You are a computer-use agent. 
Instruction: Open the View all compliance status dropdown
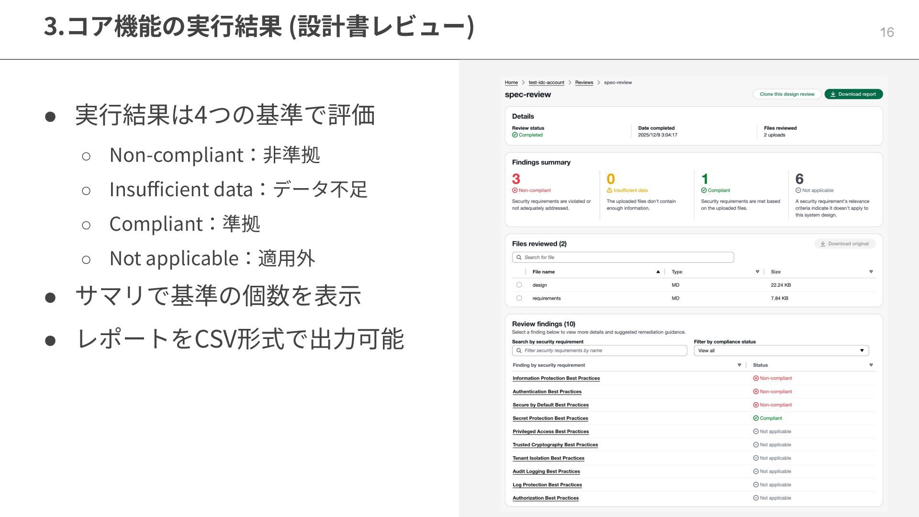pyautogui.click(x=781, y=351)
